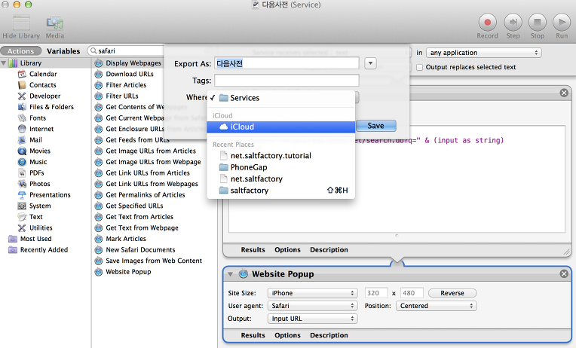This screenshot has width=576, height=348.
Task: Show Options of Website Popup action
Action: 288,335
